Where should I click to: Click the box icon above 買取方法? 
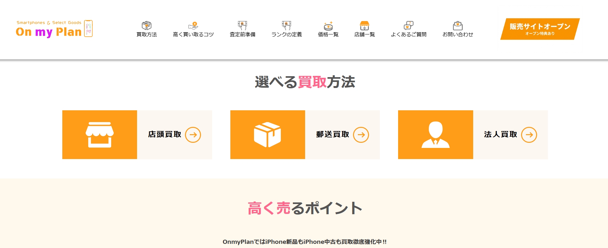(x=147, y=26)
